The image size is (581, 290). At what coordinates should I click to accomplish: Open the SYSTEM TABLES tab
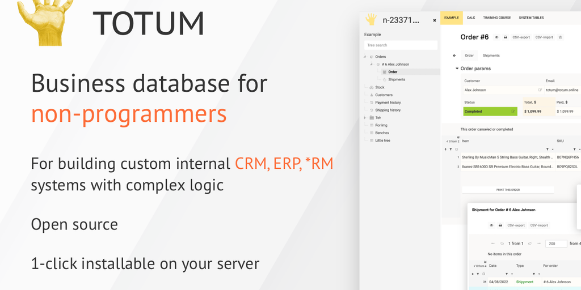pyautogui.click(x=531, y=18)
